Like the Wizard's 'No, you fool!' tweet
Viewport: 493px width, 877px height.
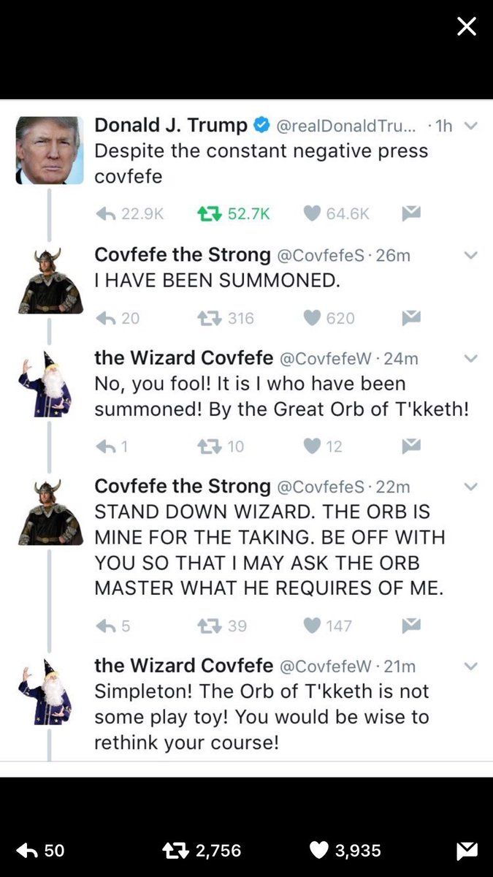coord(313,446)
